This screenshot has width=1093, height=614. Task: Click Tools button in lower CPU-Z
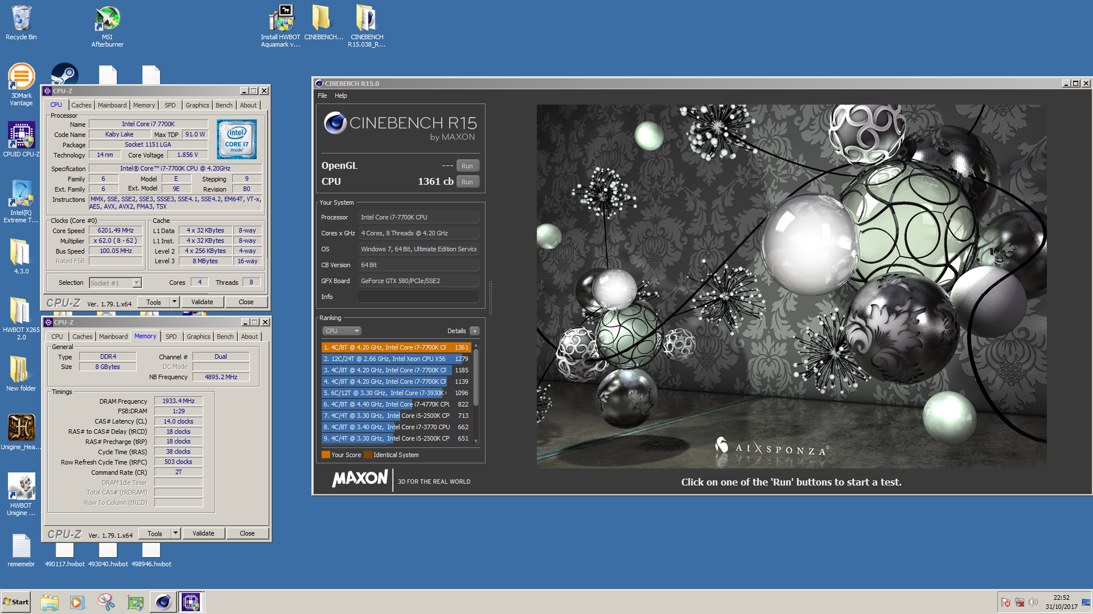155,533
